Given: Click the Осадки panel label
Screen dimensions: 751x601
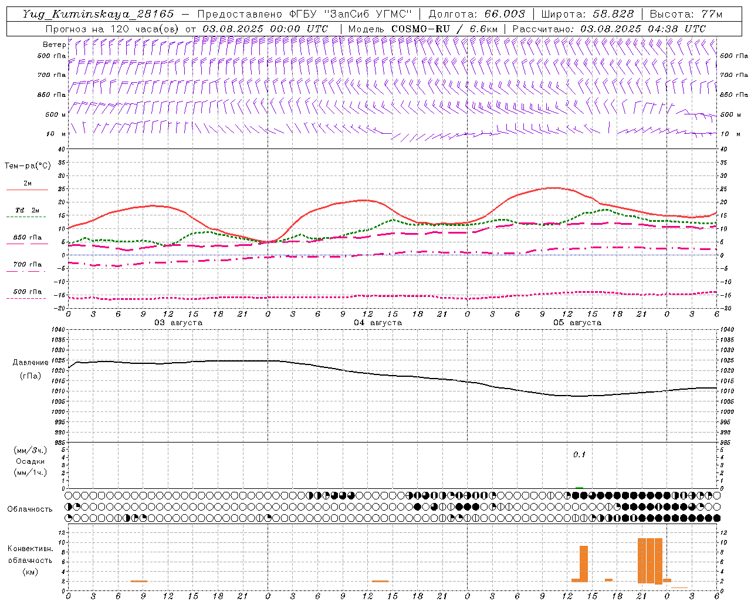Looking at the screenshot, I should click(31, 461).
